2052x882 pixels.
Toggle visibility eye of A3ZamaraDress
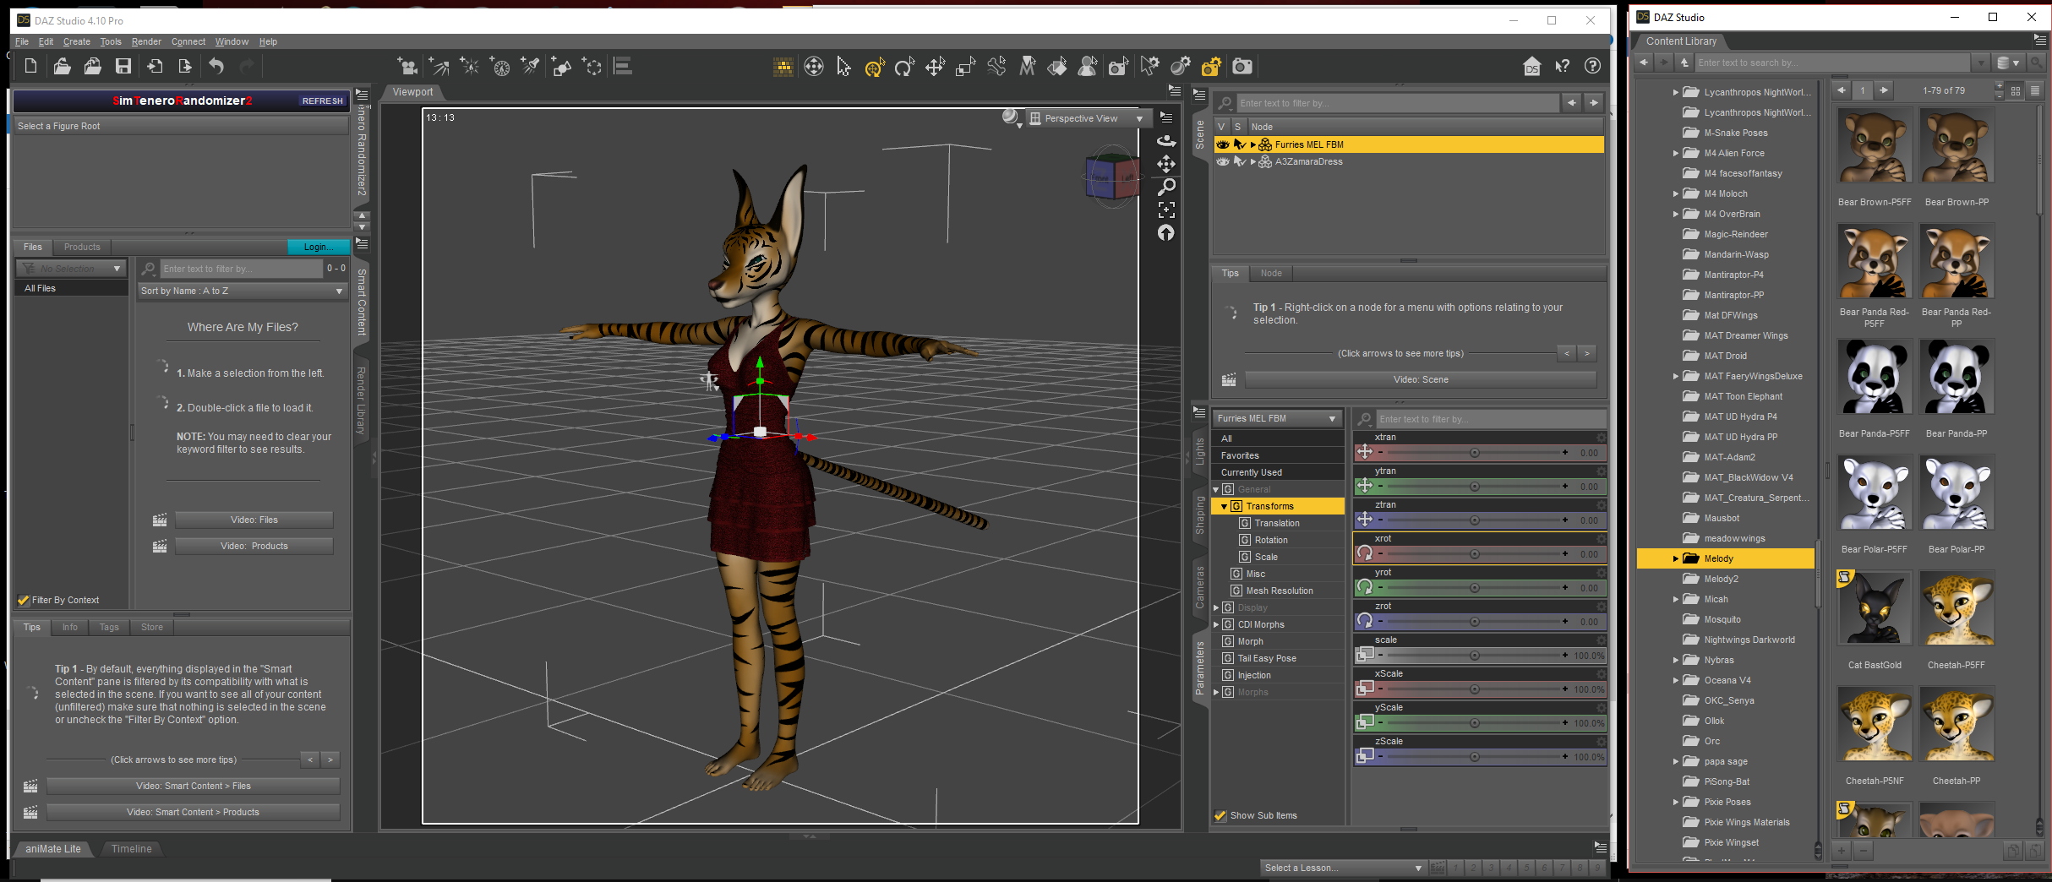[1222, 161]
